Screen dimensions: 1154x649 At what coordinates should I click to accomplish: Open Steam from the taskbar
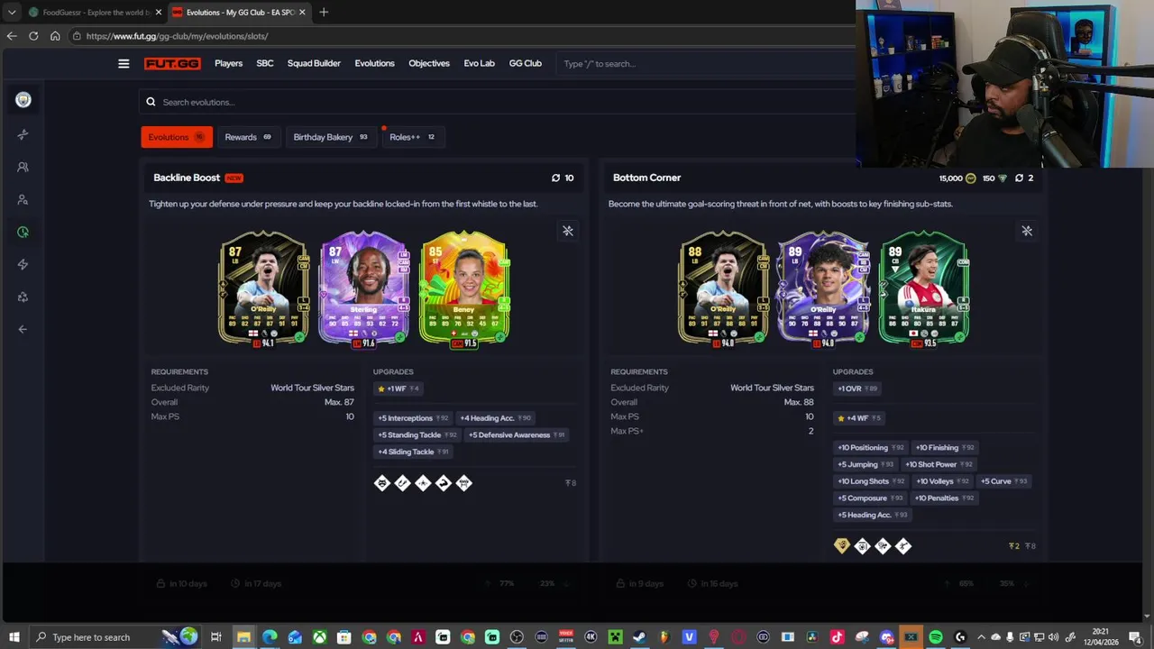639,637
